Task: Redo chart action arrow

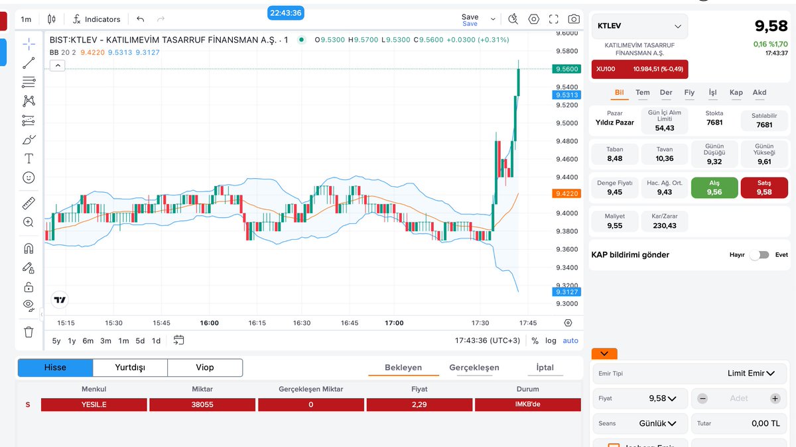Action: click(x=161, y=19)
